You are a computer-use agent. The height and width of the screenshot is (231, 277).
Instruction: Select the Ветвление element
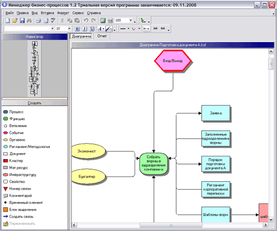click(18, 126)
